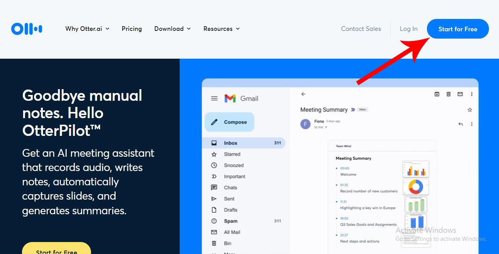The image size is (499, 254).
Task: Click the Log In link
Action: [x=409, y=29]
